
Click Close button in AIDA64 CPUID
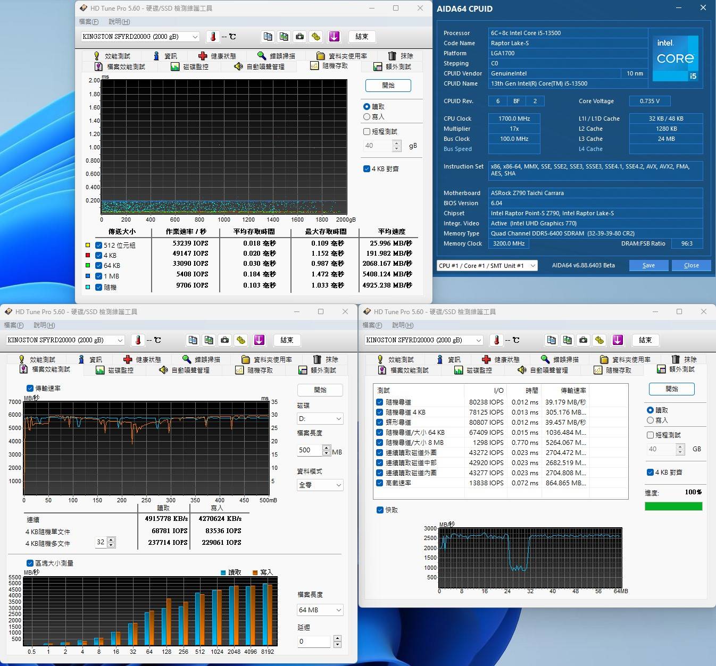tap(691, 266)
